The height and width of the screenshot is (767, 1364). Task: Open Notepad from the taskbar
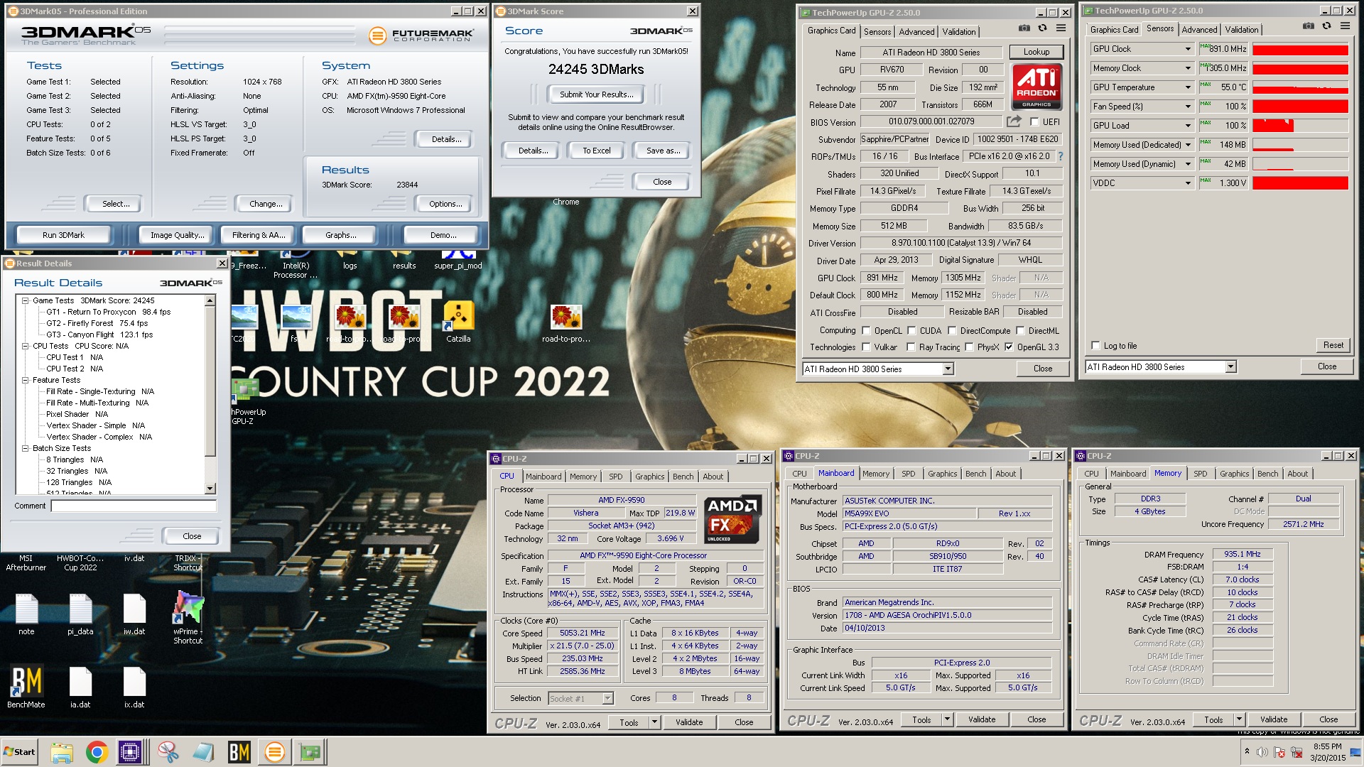(203, 752)
